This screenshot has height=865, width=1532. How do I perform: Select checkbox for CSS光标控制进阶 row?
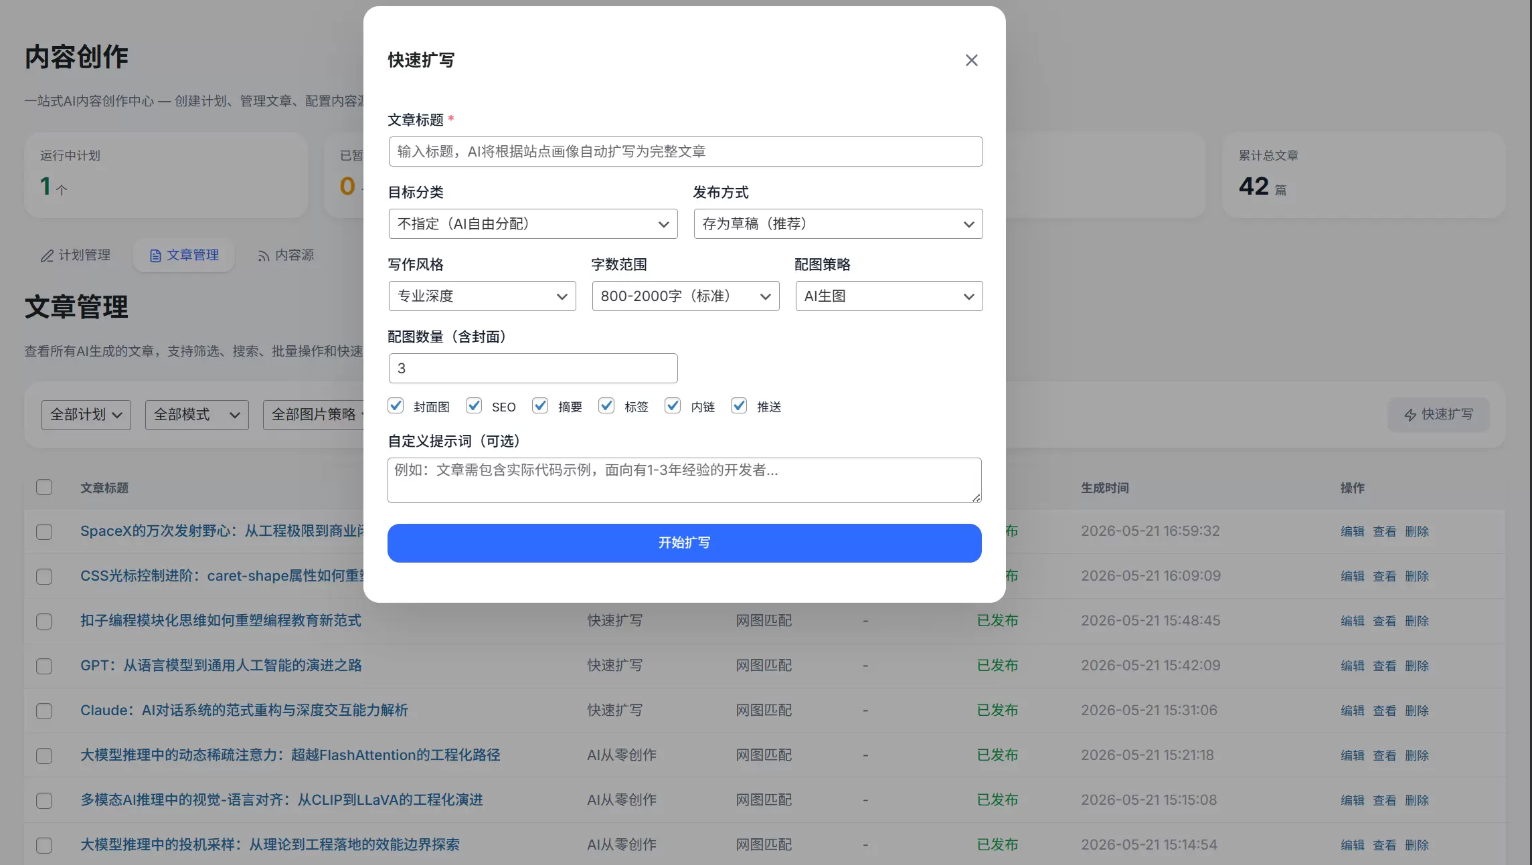[x=44, y=577]
